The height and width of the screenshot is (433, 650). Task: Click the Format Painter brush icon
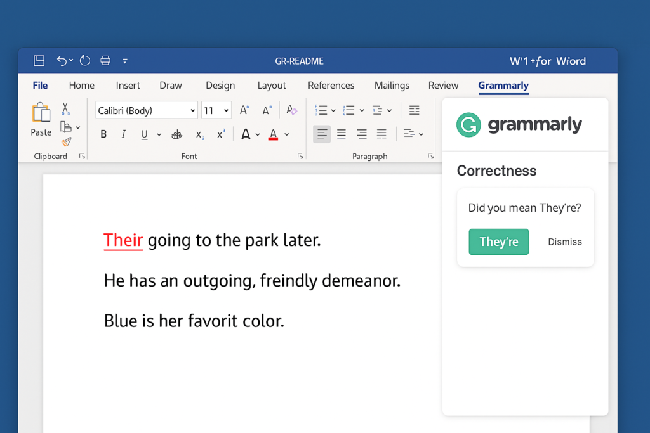coord(66,142)
